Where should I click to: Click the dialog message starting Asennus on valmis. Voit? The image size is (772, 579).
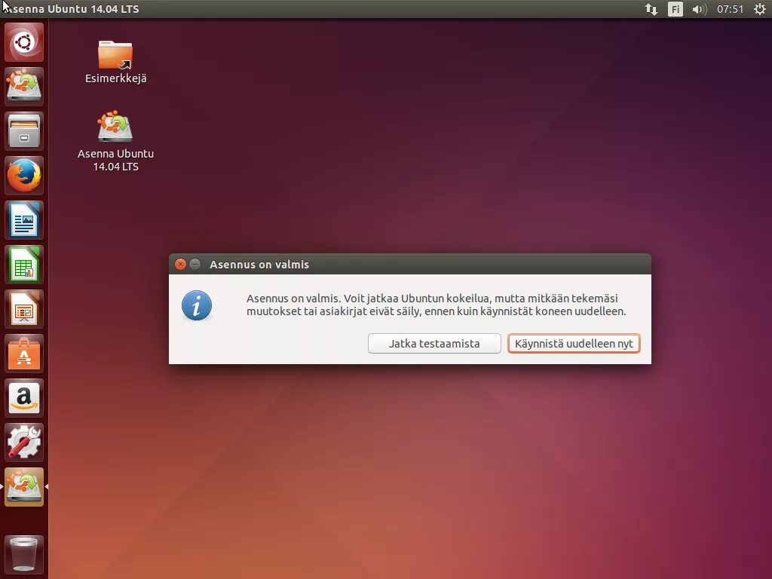(437, 305)
